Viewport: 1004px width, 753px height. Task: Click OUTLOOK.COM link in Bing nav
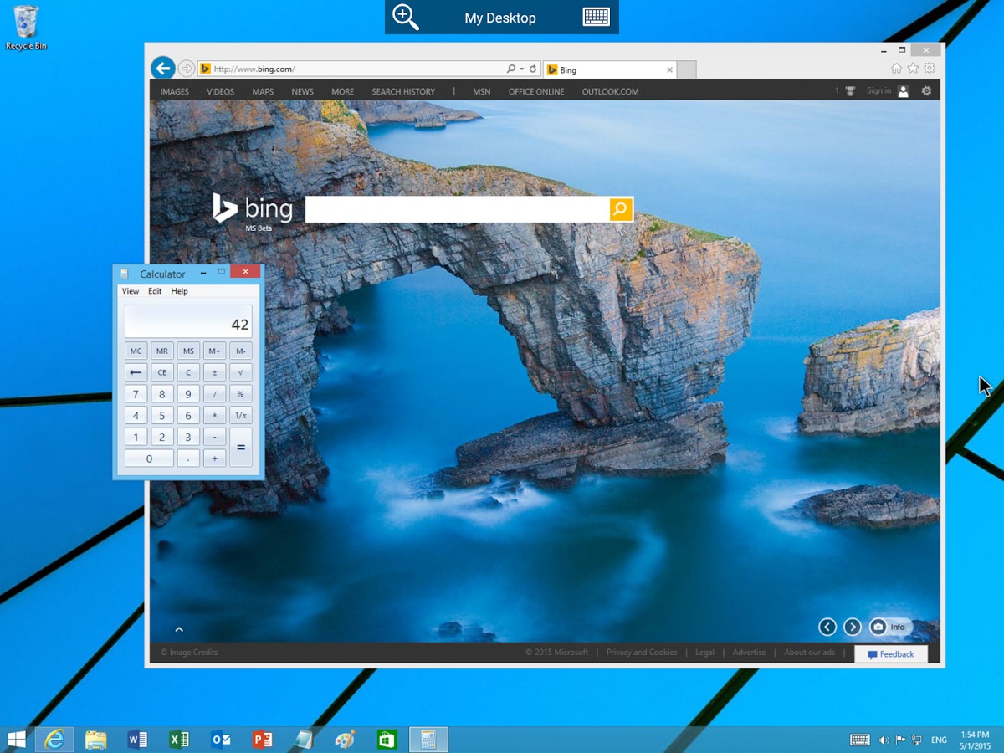pyautogui.click(x=610, y=91)
